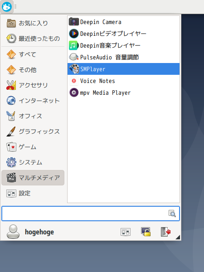This screenshot has height=272, width=204.
Task: Click the PulseAudio 音量調節 icon
Action: (x=74, y=57)
